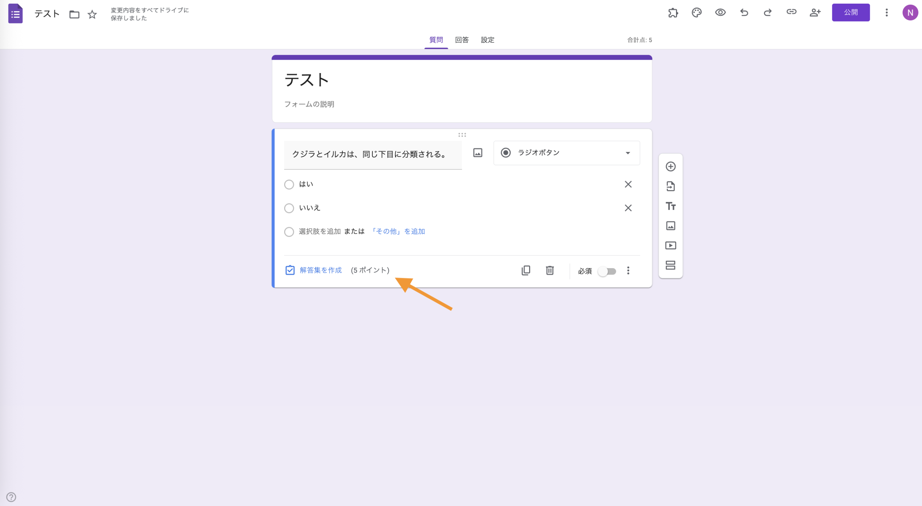
Task: Add a title and description with the Tt icon
Action: [671, 206]
